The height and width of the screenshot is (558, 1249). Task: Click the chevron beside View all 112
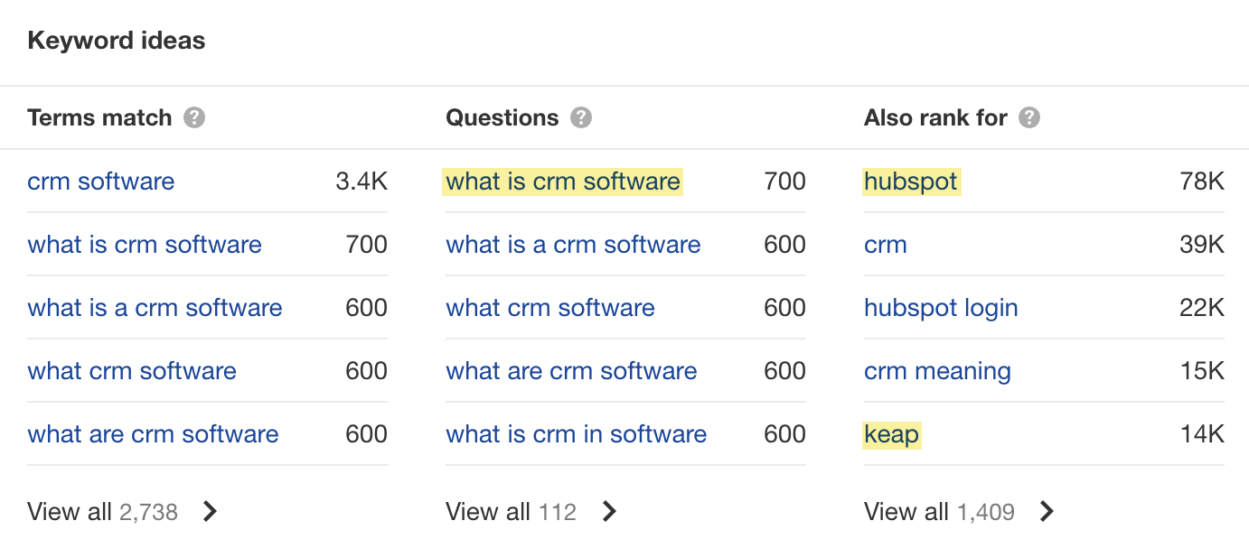point(610,511)
